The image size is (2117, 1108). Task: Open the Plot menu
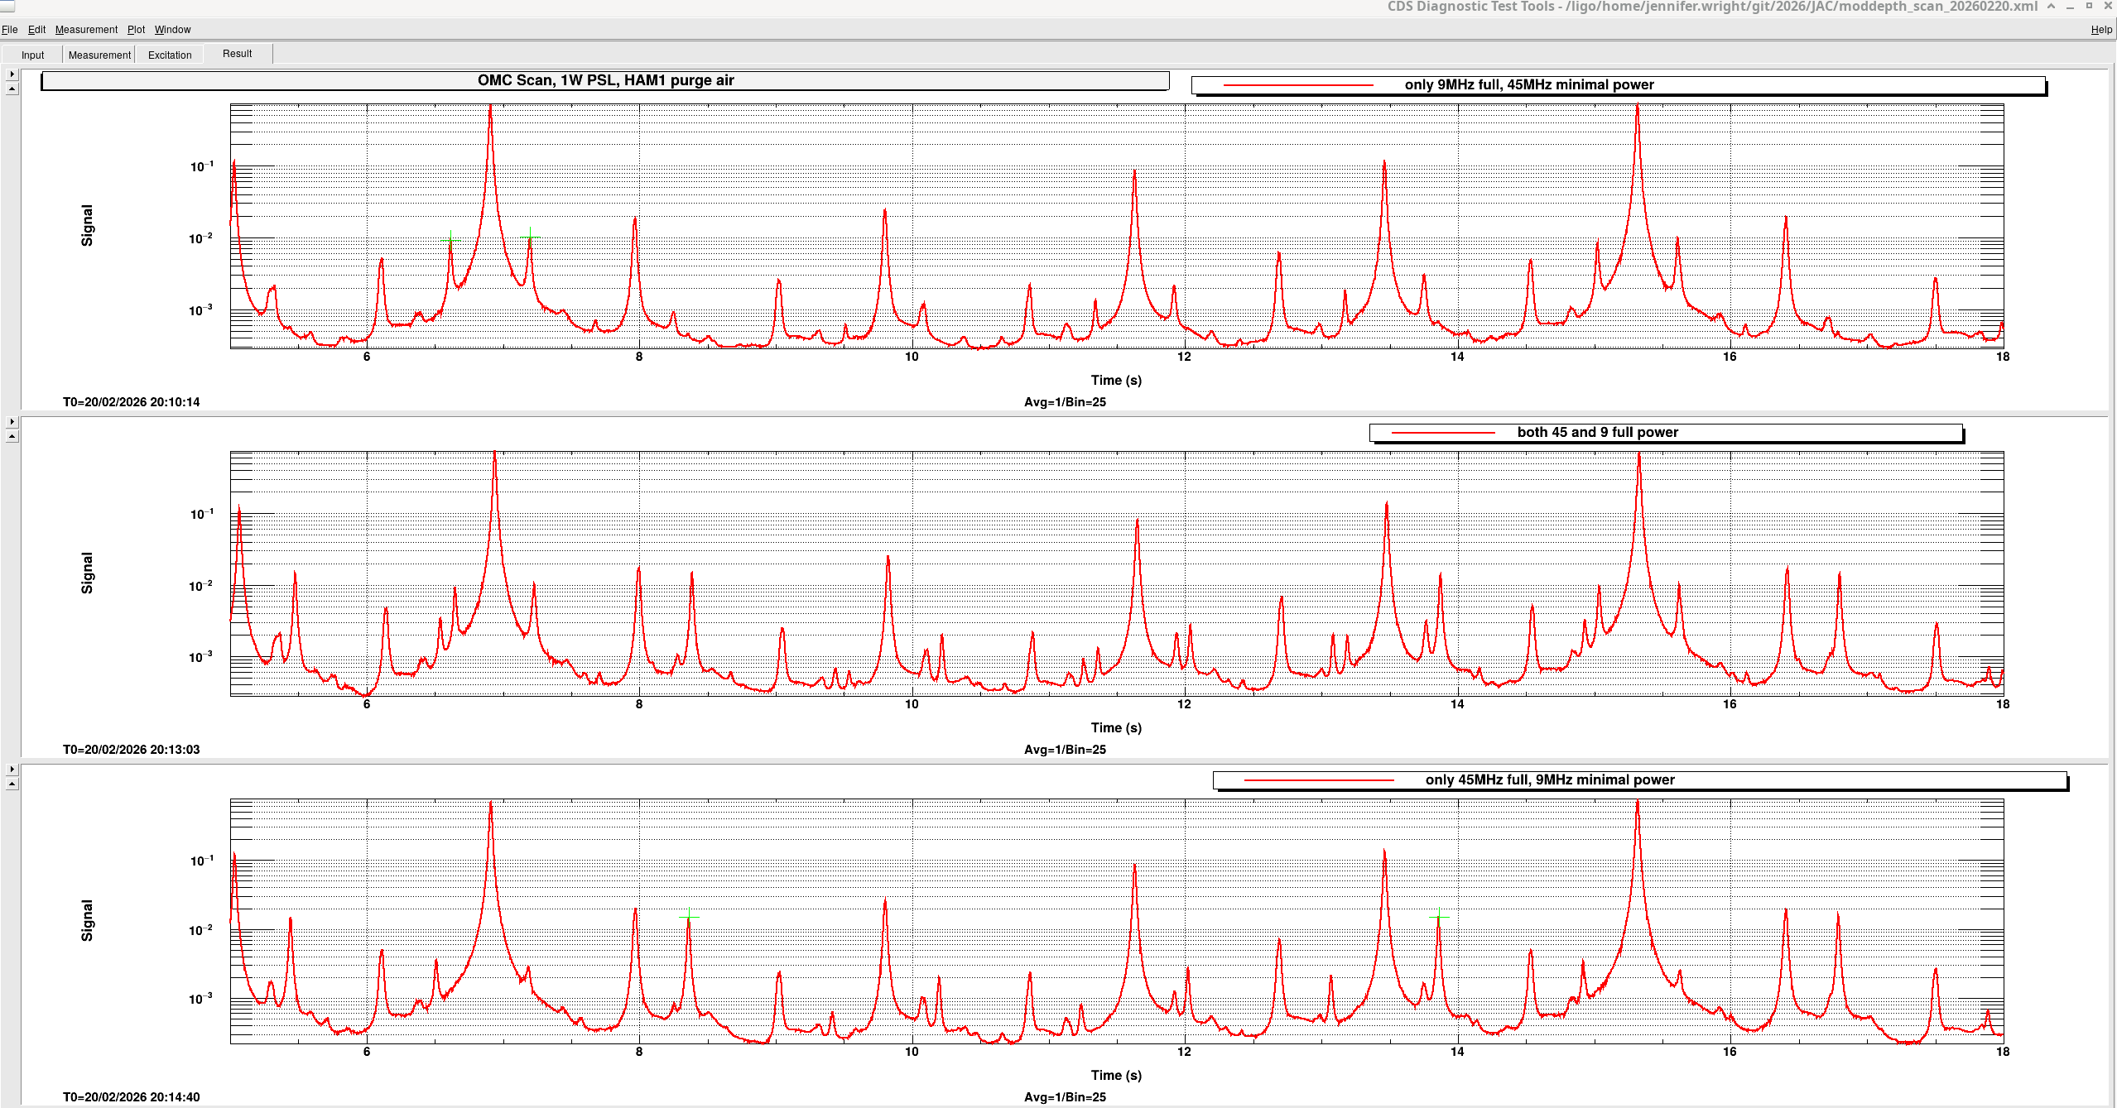(x=136, y=30)
